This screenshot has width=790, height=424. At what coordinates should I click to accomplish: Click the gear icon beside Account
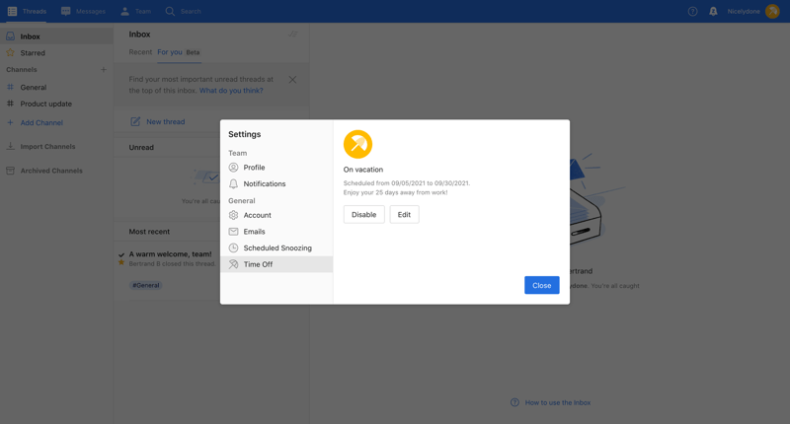(233, 215)
